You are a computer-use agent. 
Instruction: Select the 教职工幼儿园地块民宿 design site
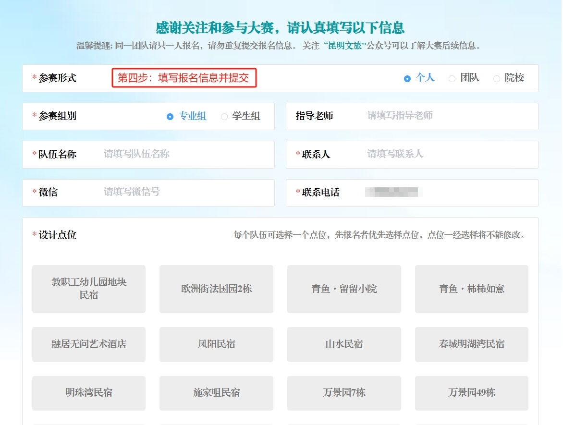(89, 289)
